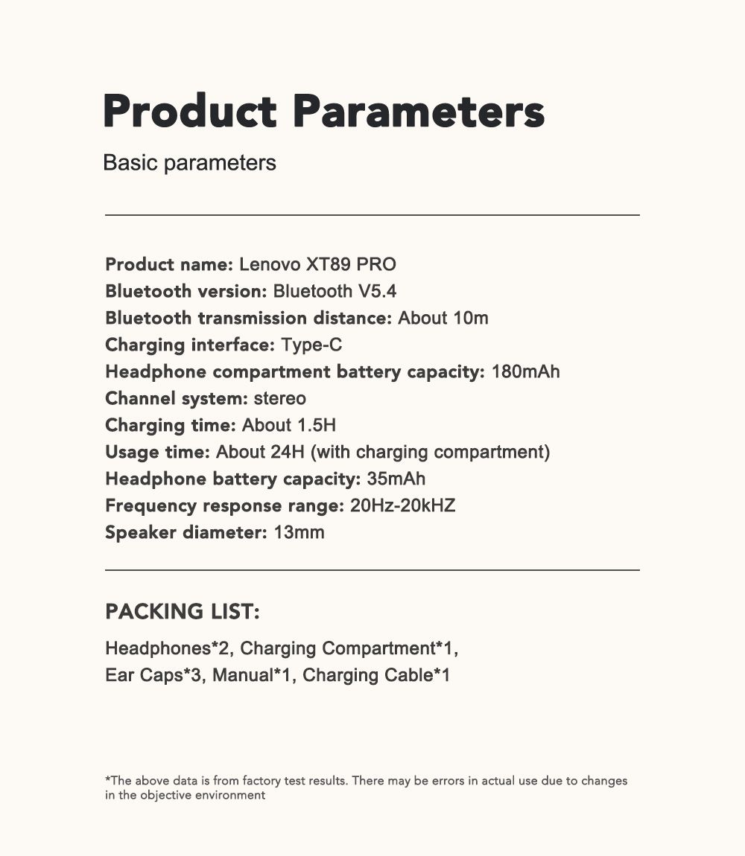
Task: Click the Product name label
Action: click(169, 264)
